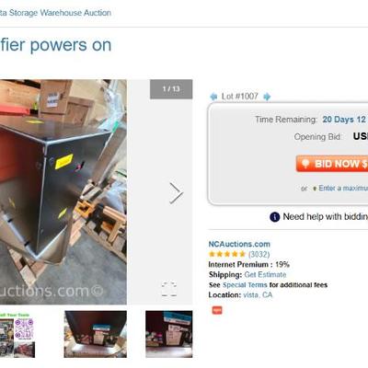Click the seller star rating icons
368x368 pixels.
point(227,254)
